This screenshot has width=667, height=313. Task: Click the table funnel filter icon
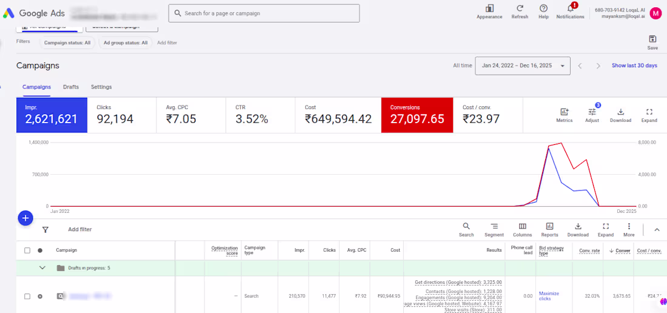(45, 230)
